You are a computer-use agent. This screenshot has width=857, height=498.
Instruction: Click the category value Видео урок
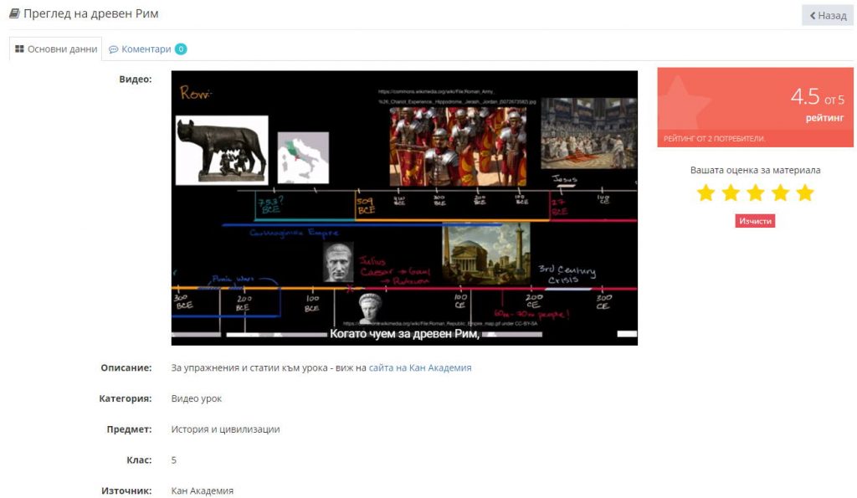[196, 398]
